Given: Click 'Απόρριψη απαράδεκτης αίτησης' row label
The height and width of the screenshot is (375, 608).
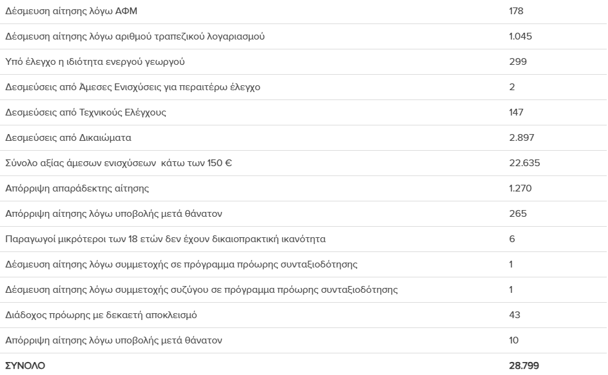Looking at the screenshot, I should tap(77, 188).
